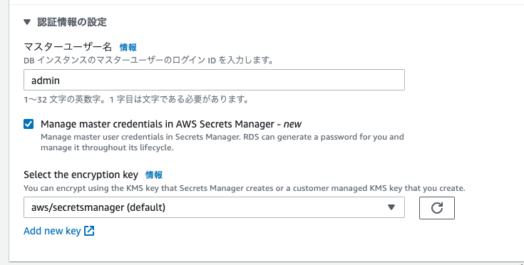Click the master username field containing admin

point(214,80)
